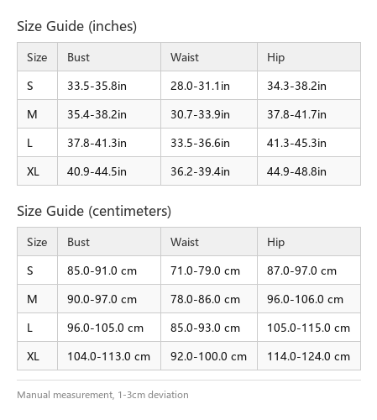
Task: Select the 92.0-100.0 cm waist cell
Action: [x=209, y=356]
